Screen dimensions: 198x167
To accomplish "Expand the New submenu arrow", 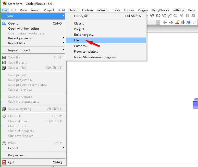I will click(x=63, y=16).
